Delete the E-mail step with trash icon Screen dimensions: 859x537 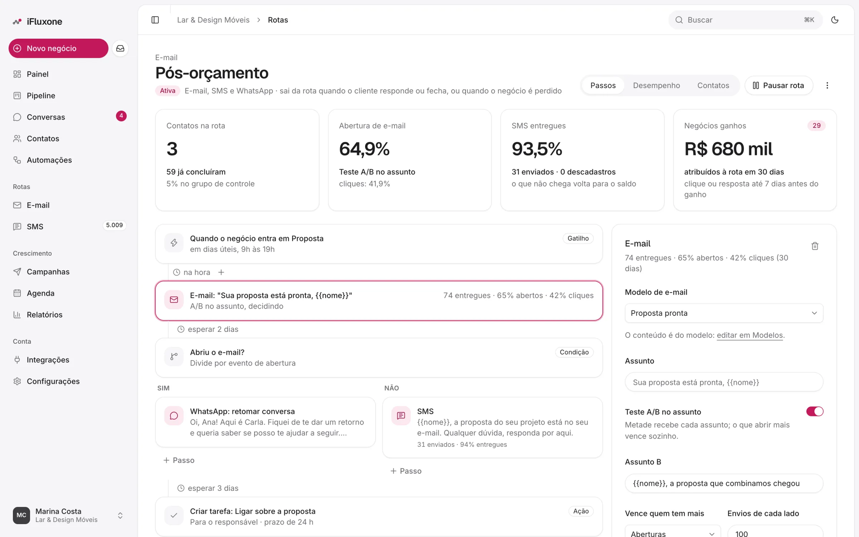tap(815, 246)
